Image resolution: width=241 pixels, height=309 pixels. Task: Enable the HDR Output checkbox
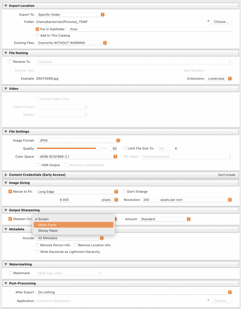point(39,165)
